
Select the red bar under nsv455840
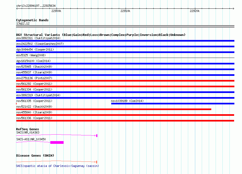(125, 115)
